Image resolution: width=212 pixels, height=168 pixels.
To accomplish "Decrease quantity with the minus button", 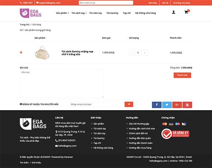I will click(132, 53).
